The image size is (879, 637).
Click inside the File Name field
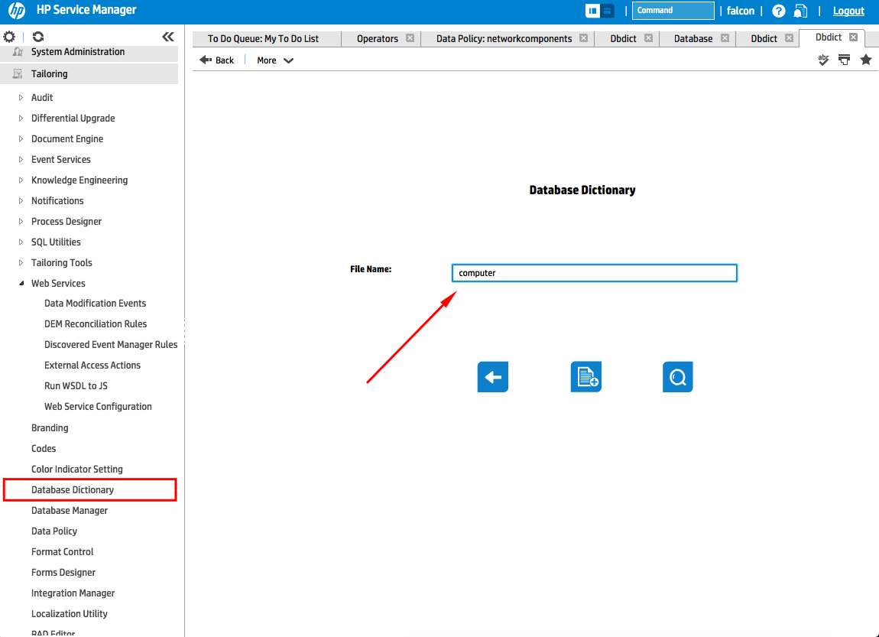(594, 272)
